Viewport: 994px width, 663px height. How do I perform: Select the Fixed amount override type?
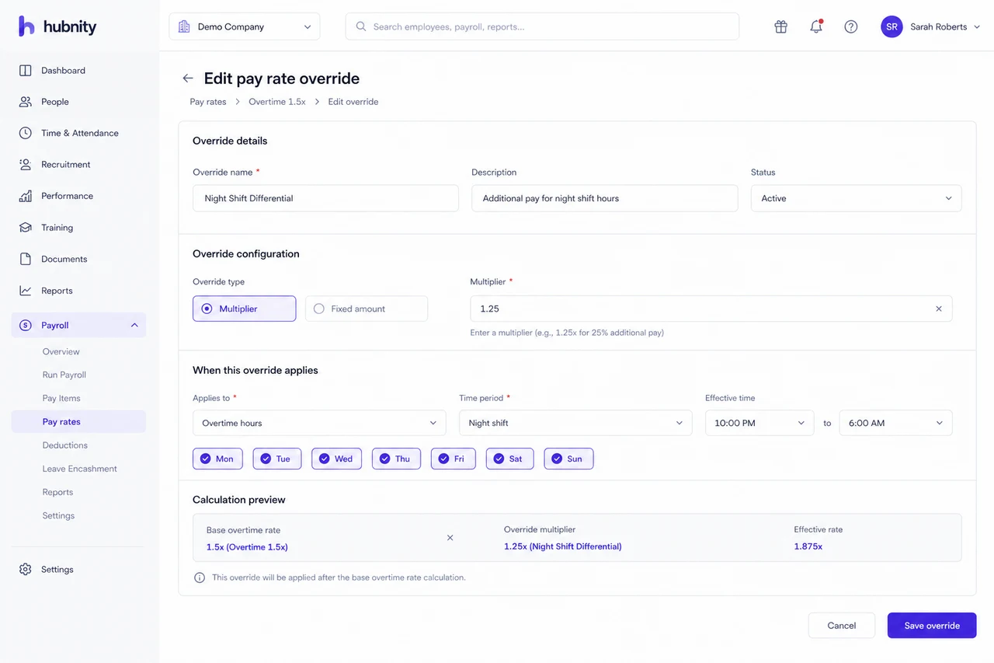367,309
